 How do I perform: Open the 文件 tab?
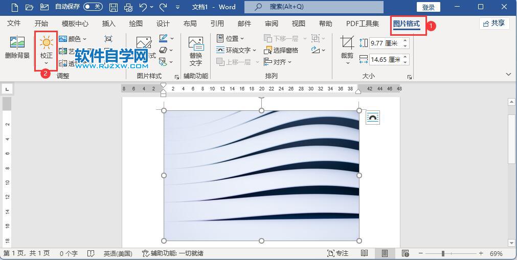coord(14,23)
